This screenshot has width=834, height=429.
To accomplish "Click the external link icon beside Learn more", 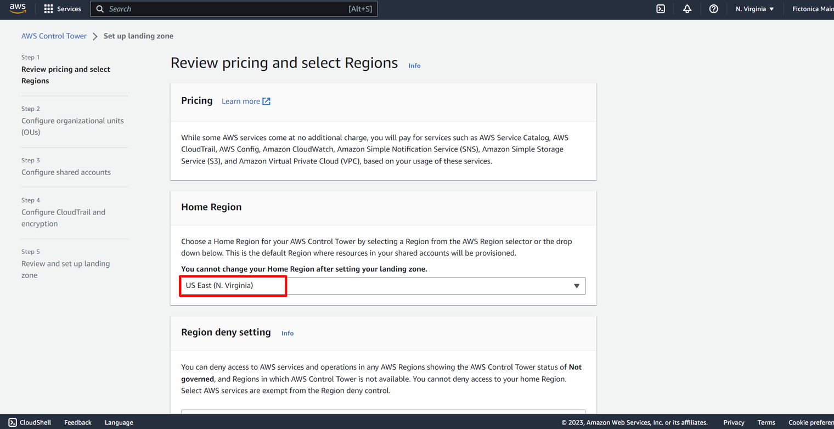I will pyautogui.click(x=266, y=101).
